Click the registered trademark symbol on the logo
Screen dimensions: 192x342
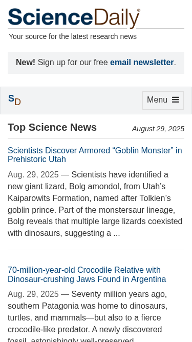point(139,10)
